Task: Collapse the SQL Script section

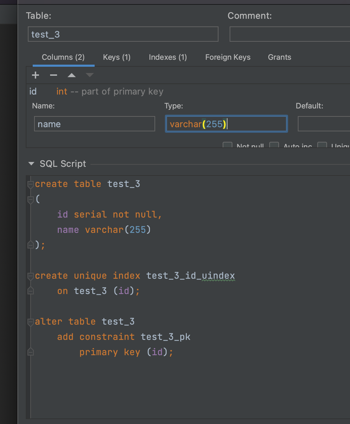Action: (31, 163)
